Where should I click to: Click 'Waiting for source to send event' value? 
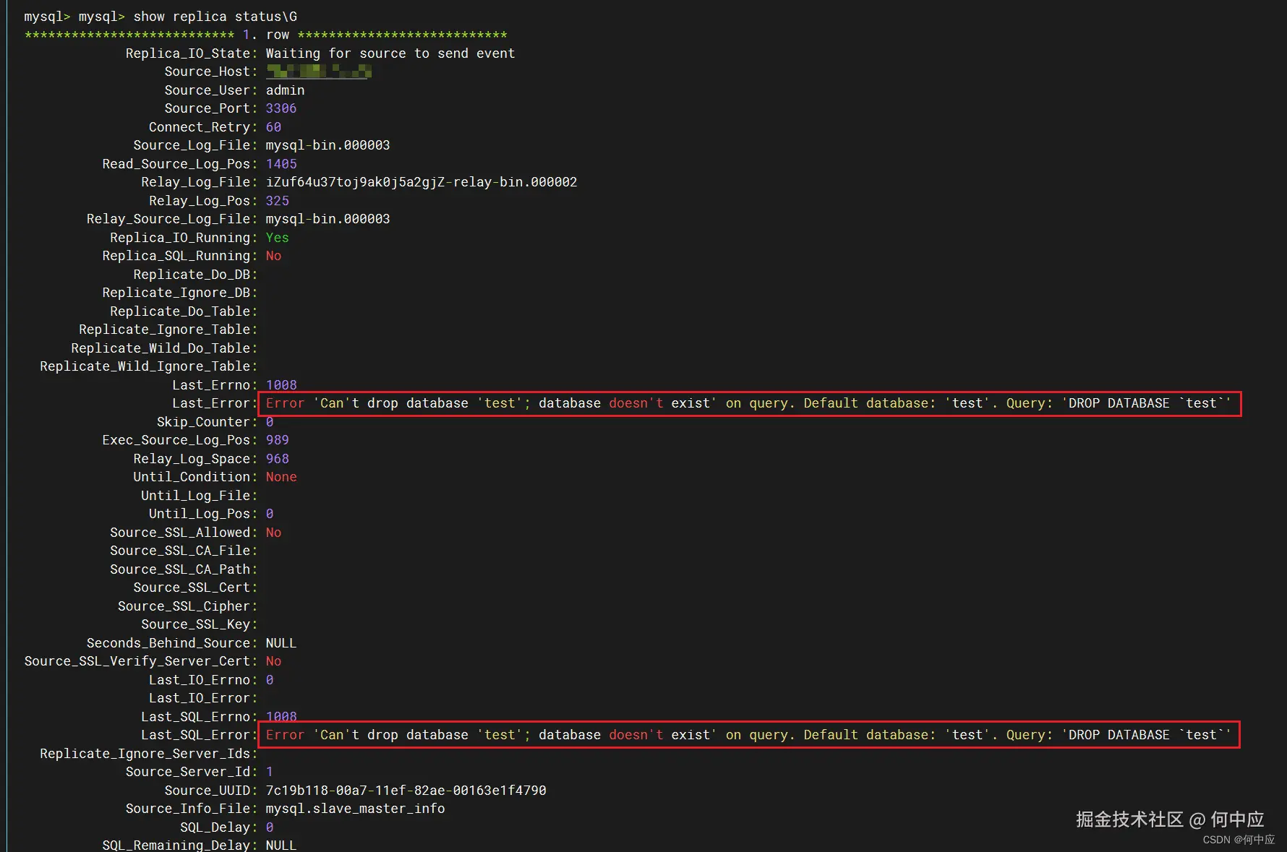[390, 53]
